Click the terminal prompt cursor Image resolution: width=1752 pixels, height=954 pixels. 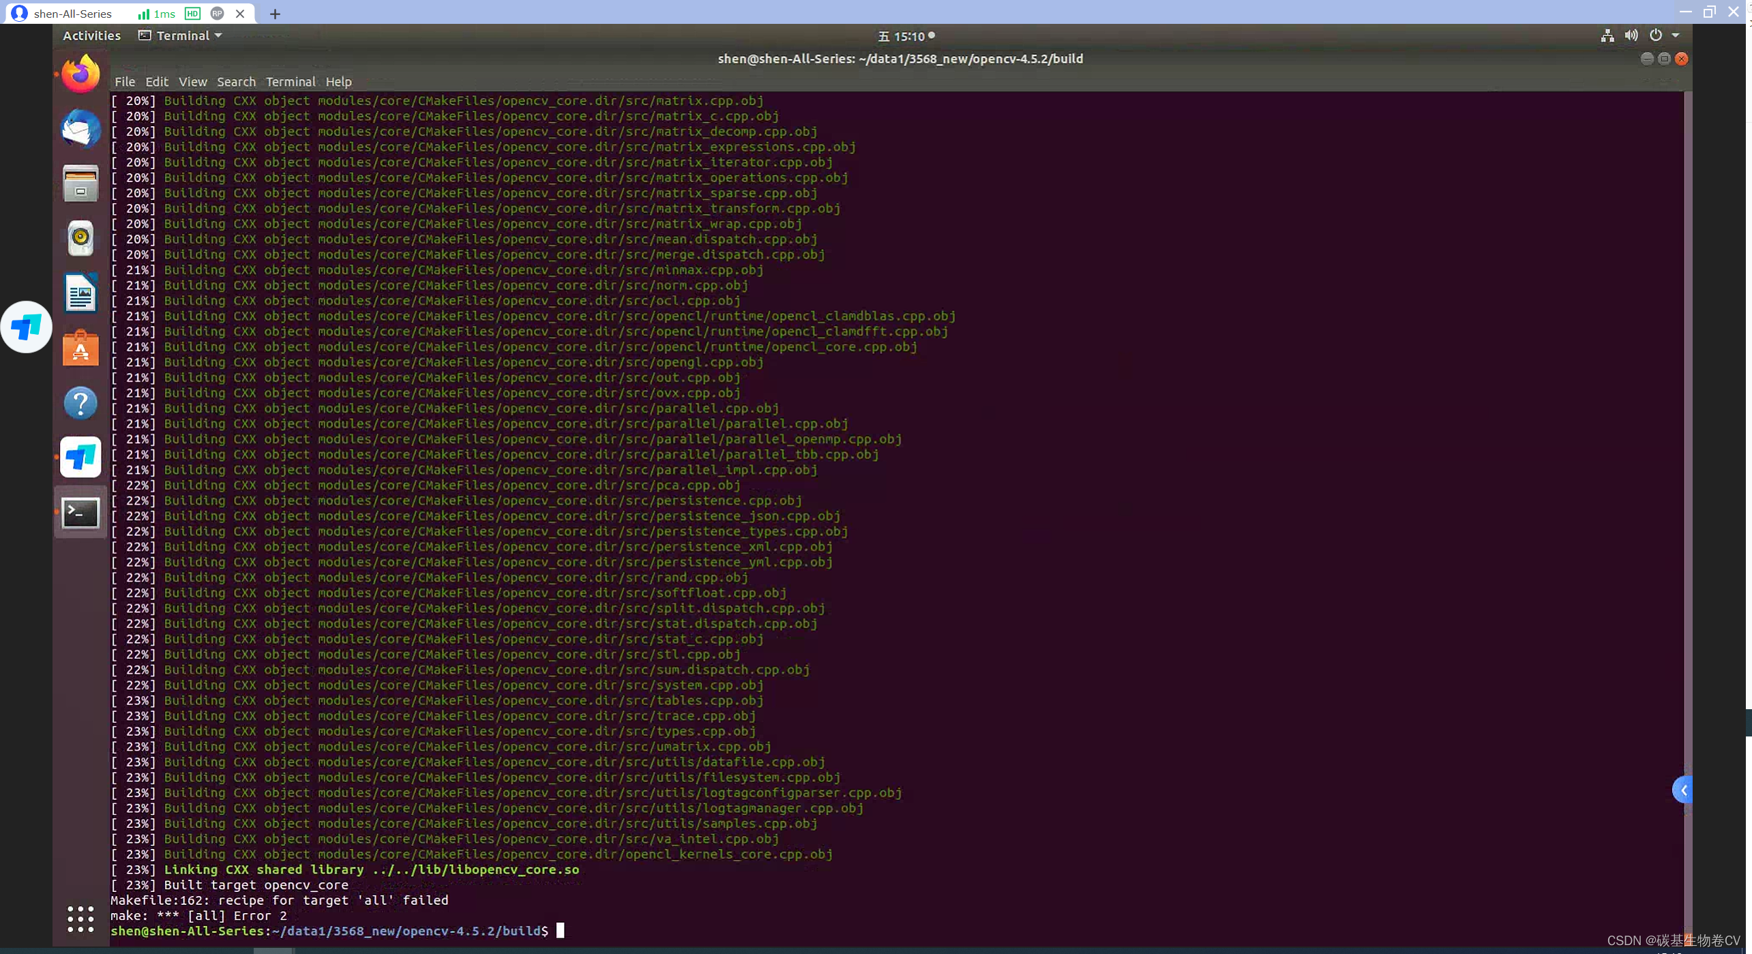(560, 930)
